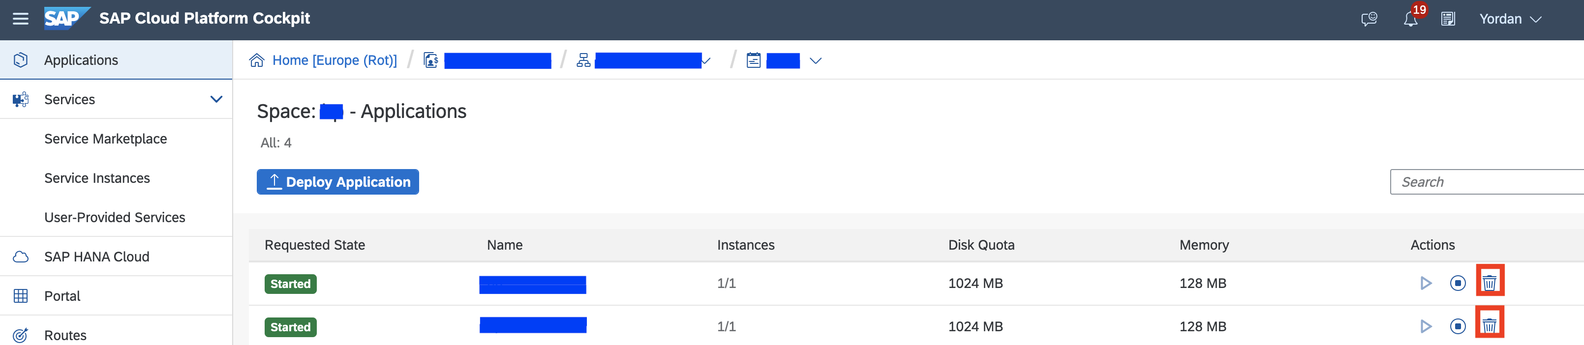
Task: Click the Disk Quota column header
Action: (x=981, y=245)
